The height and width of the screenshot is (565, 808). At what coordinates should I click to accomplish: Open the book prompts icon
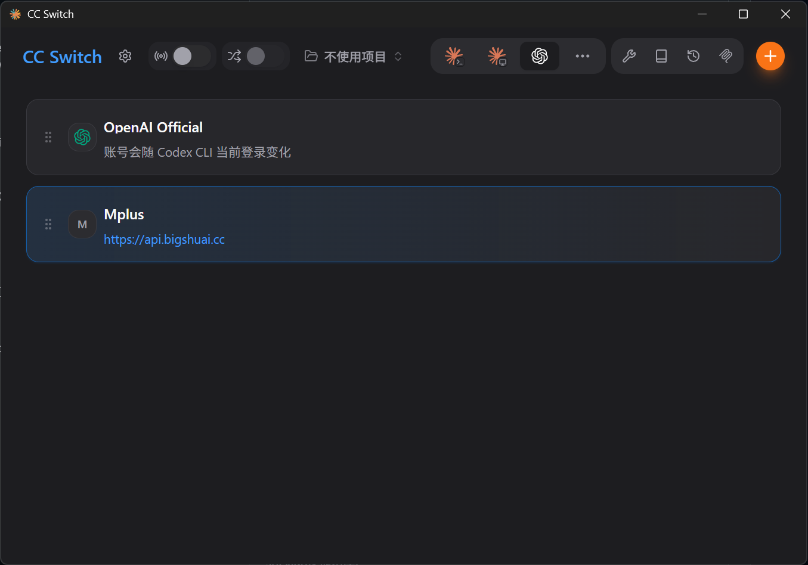(661, 56)
